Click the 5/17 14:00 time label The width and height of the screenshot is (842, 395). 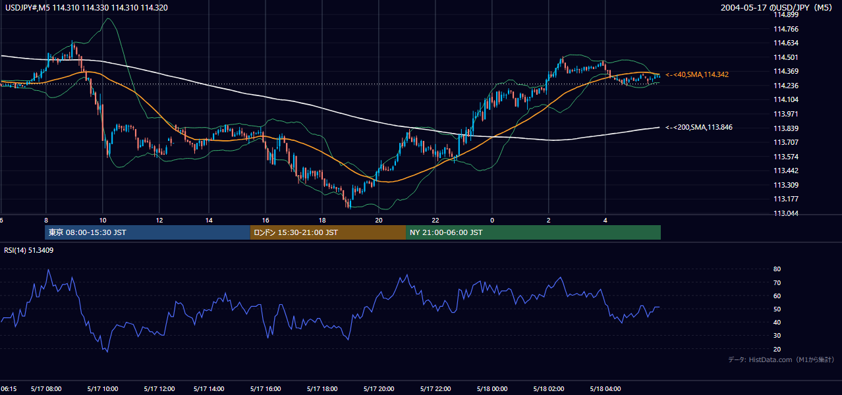(x=209, y=389)
